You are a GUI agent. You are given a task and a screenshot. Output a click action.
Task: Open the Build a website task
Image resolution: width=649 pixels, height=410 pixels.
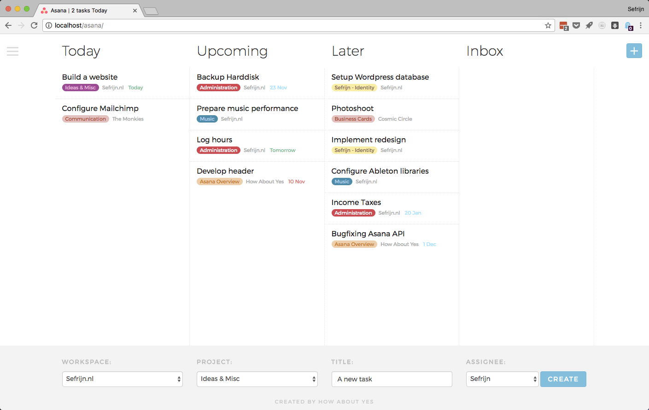(90, 77)
